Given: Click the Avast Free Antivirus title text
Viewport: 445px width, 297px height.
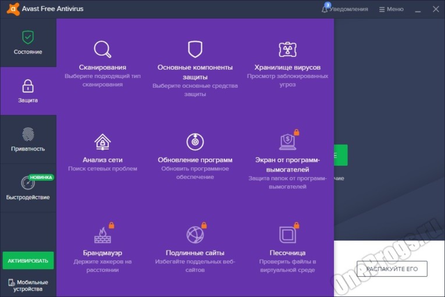Looking at the screenshot, I should click(x=52, y=9).
